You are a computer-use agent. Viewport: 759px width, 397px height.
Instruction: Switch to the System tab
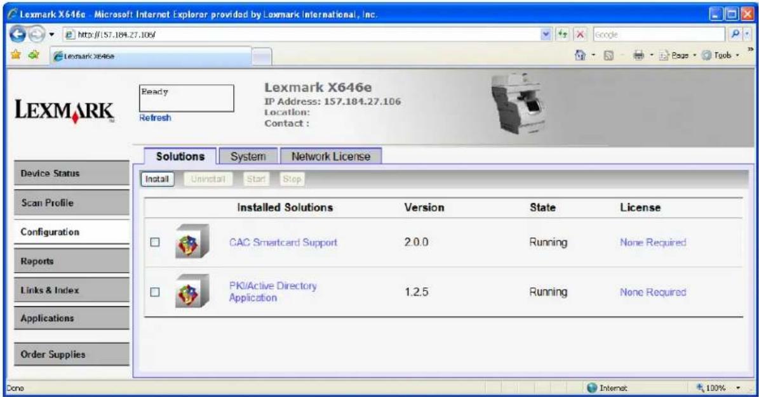pyautogui.click(x=248, y=156)
